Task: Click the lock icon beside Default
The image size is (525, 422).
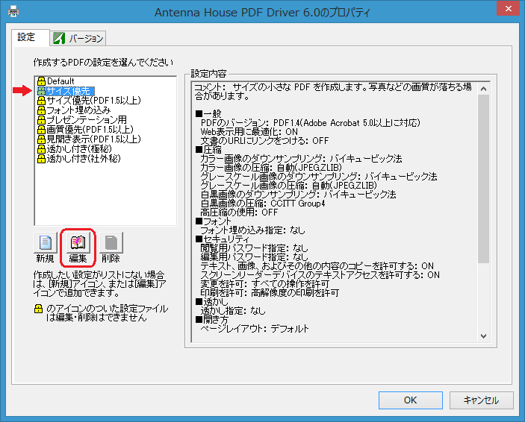Action: (41, 81)
